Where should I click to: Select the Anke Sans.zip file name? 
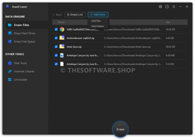click(74, 47)
